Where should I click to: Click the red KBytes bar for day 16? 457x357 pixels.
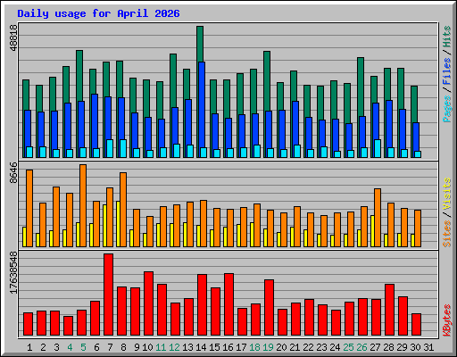click(x=228, y=304)
